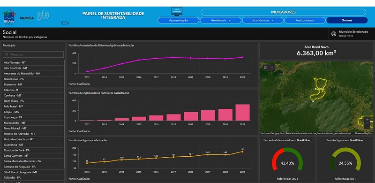Viewport: 375px width, 183px height.
Task: Select Brasil Novo - PA
Action: pyautogui.click(x=33, y=79)
